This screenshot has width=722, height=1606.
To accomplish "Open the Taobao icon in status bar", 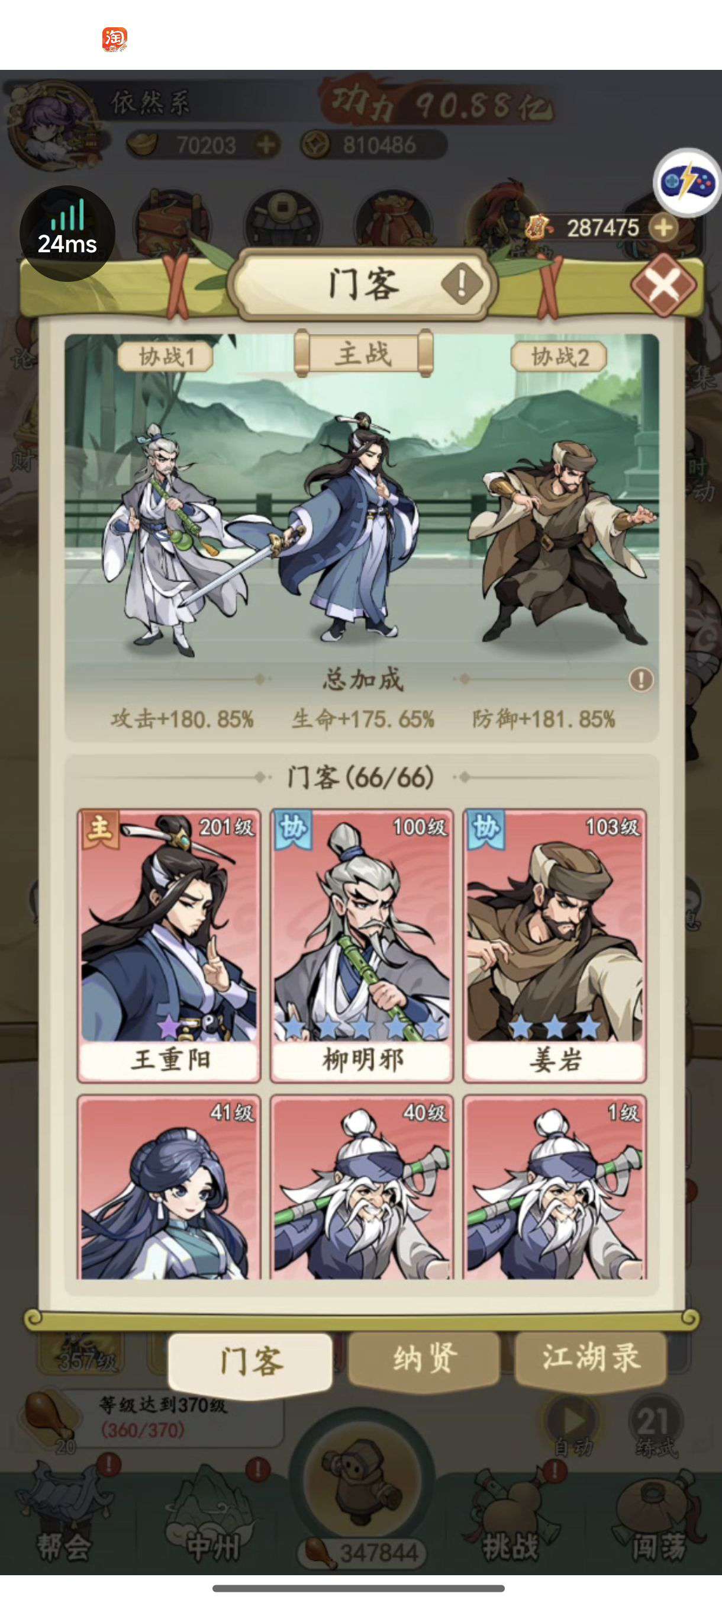I will tap(115, 39).
